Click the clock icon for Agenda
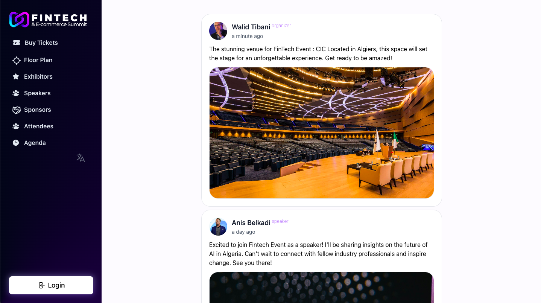Screen dimensions: 541x303 coord(16,143)
